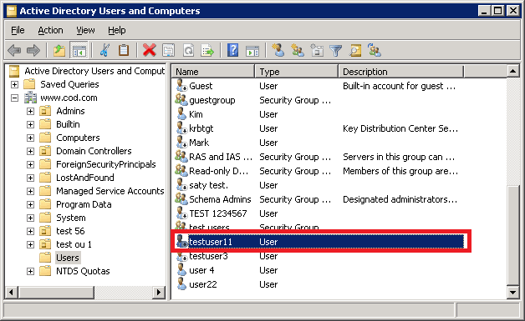This screenshot has width=525, height=321.
Task: Click the Guest user icon
Action: click(x=181, y=86)
